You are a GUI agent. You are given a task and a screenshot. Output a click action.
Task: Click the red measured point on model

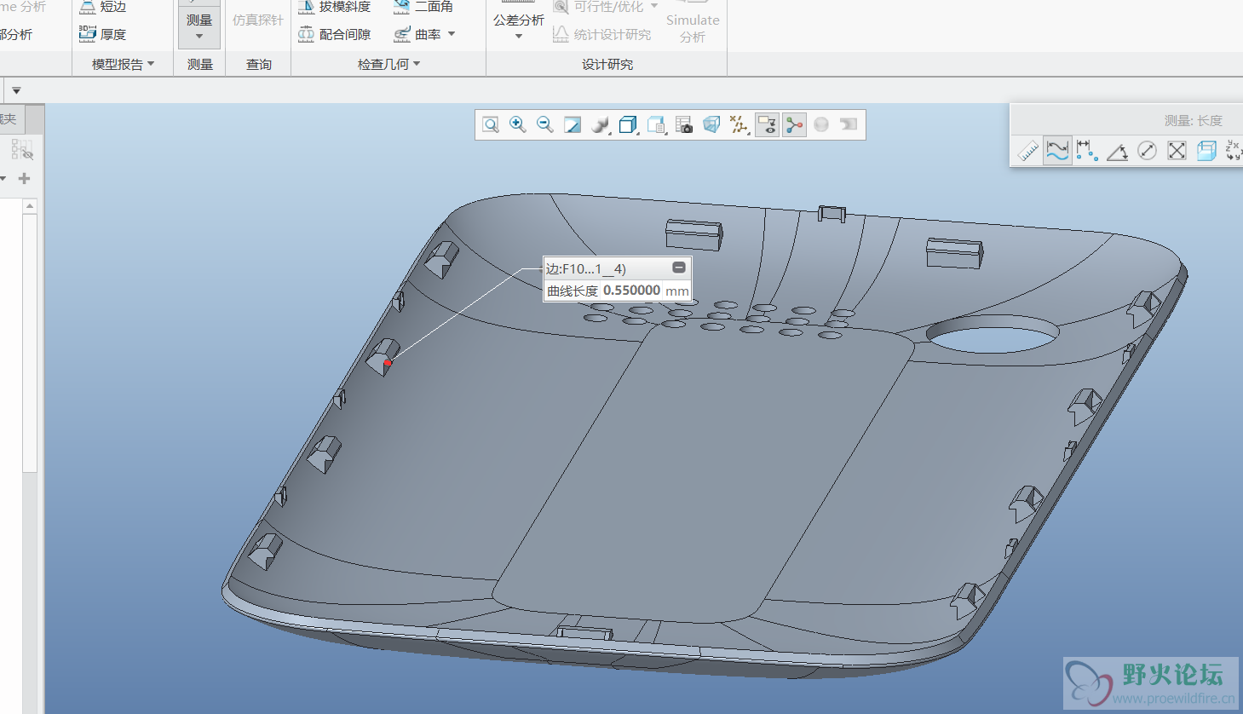click(388, 363)
